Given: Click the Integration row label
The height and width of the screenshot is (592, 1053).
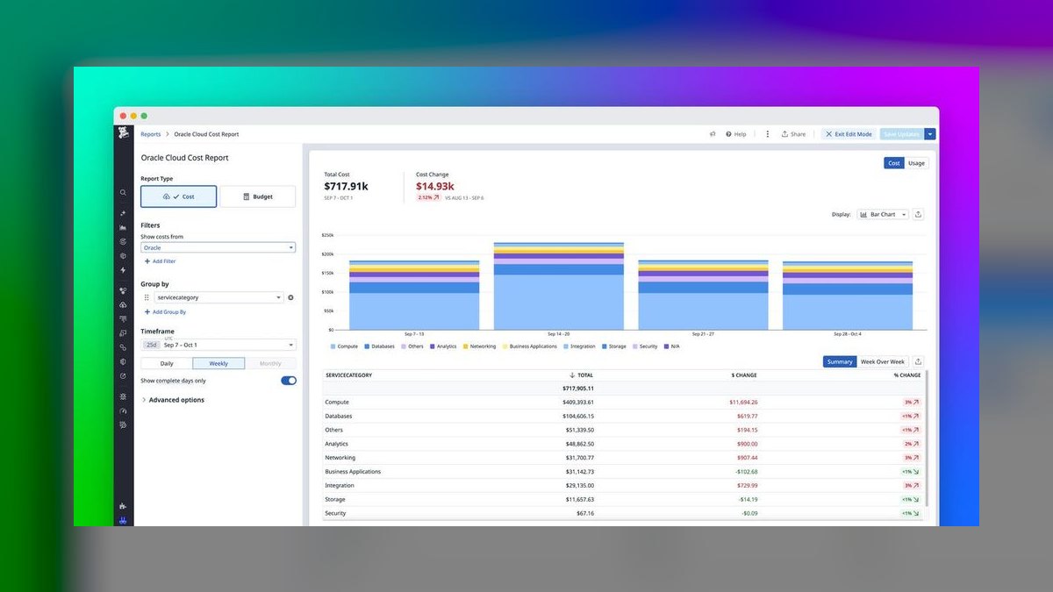Looking at the screenshot, I should (x=339, y=485).
